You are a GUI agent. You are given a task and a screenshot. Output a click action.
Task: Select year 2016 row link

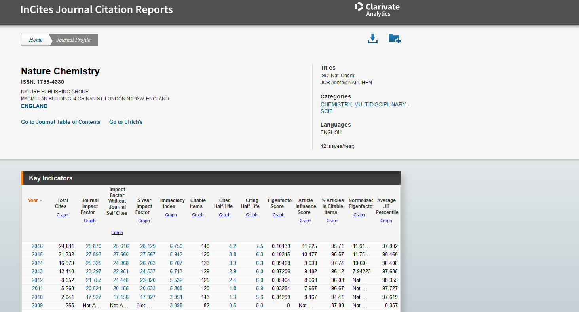coord(37,246)
